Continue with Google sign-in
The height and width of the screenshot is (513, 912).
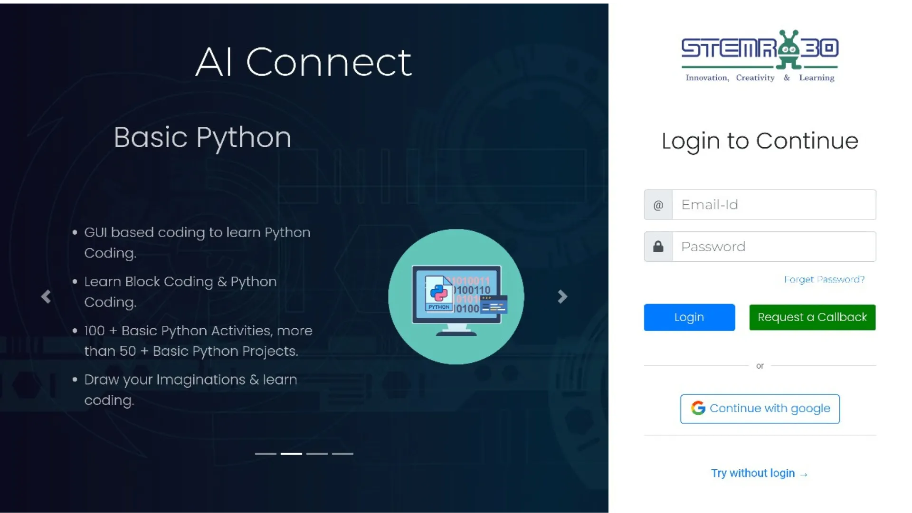coord(760,408)
